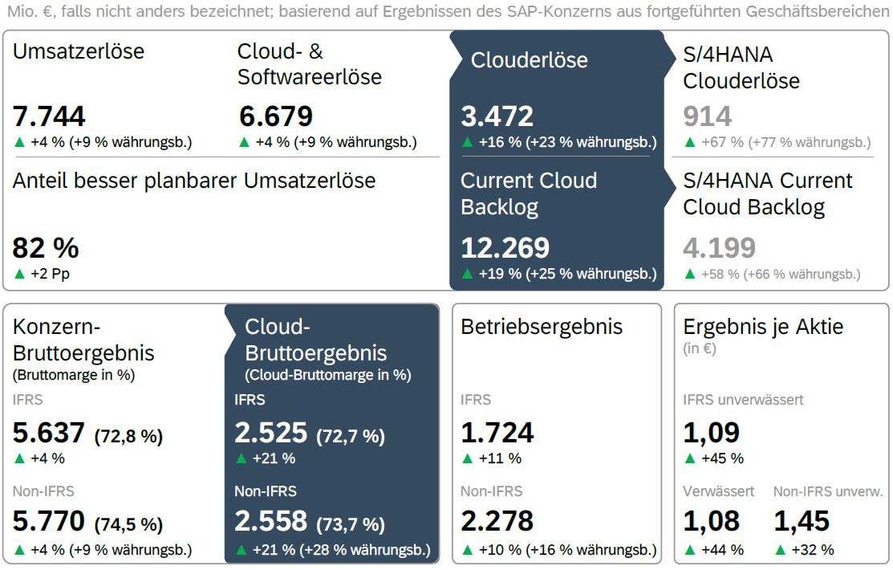893x570 pixels.
Task: Click the Betriebsergebnis heading
Action: [x=542, y=327]
